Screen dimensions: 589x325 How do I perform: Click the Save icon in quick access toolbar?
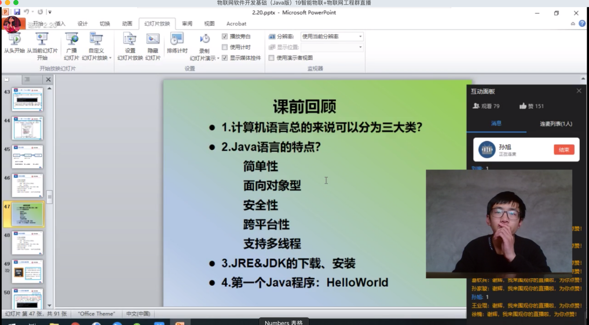pyautogui.click(x=17, y=12)
